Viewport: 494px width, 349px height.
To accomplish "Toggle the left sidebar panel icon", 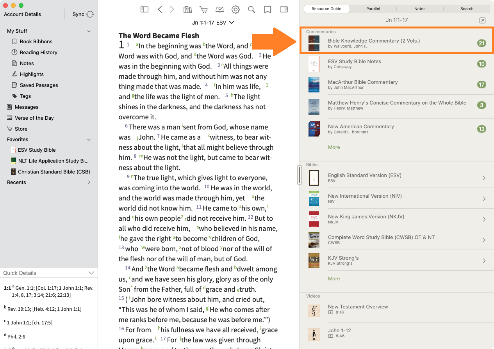I will 144,10.
